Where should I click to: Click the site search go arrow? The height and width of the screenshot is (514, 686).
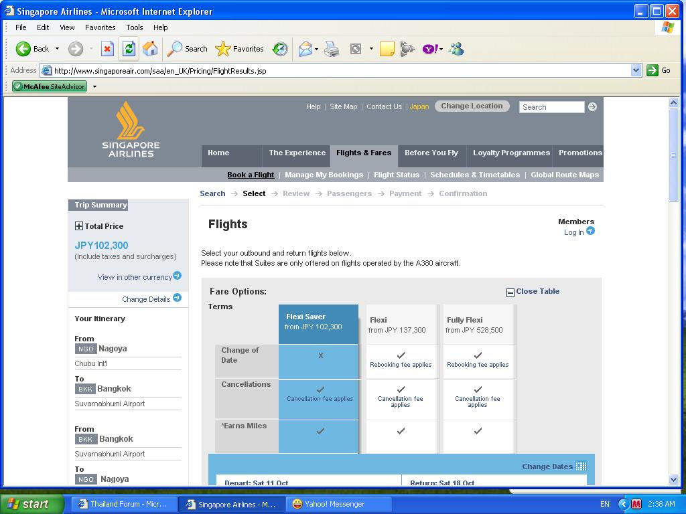592,107
